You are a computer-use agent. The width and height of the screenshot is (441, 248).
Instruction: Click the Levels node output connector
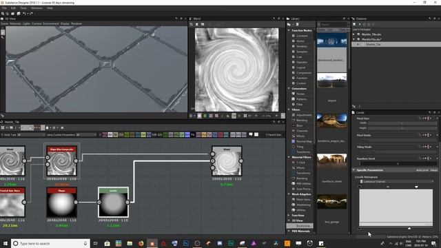click(x=127, y=202)
